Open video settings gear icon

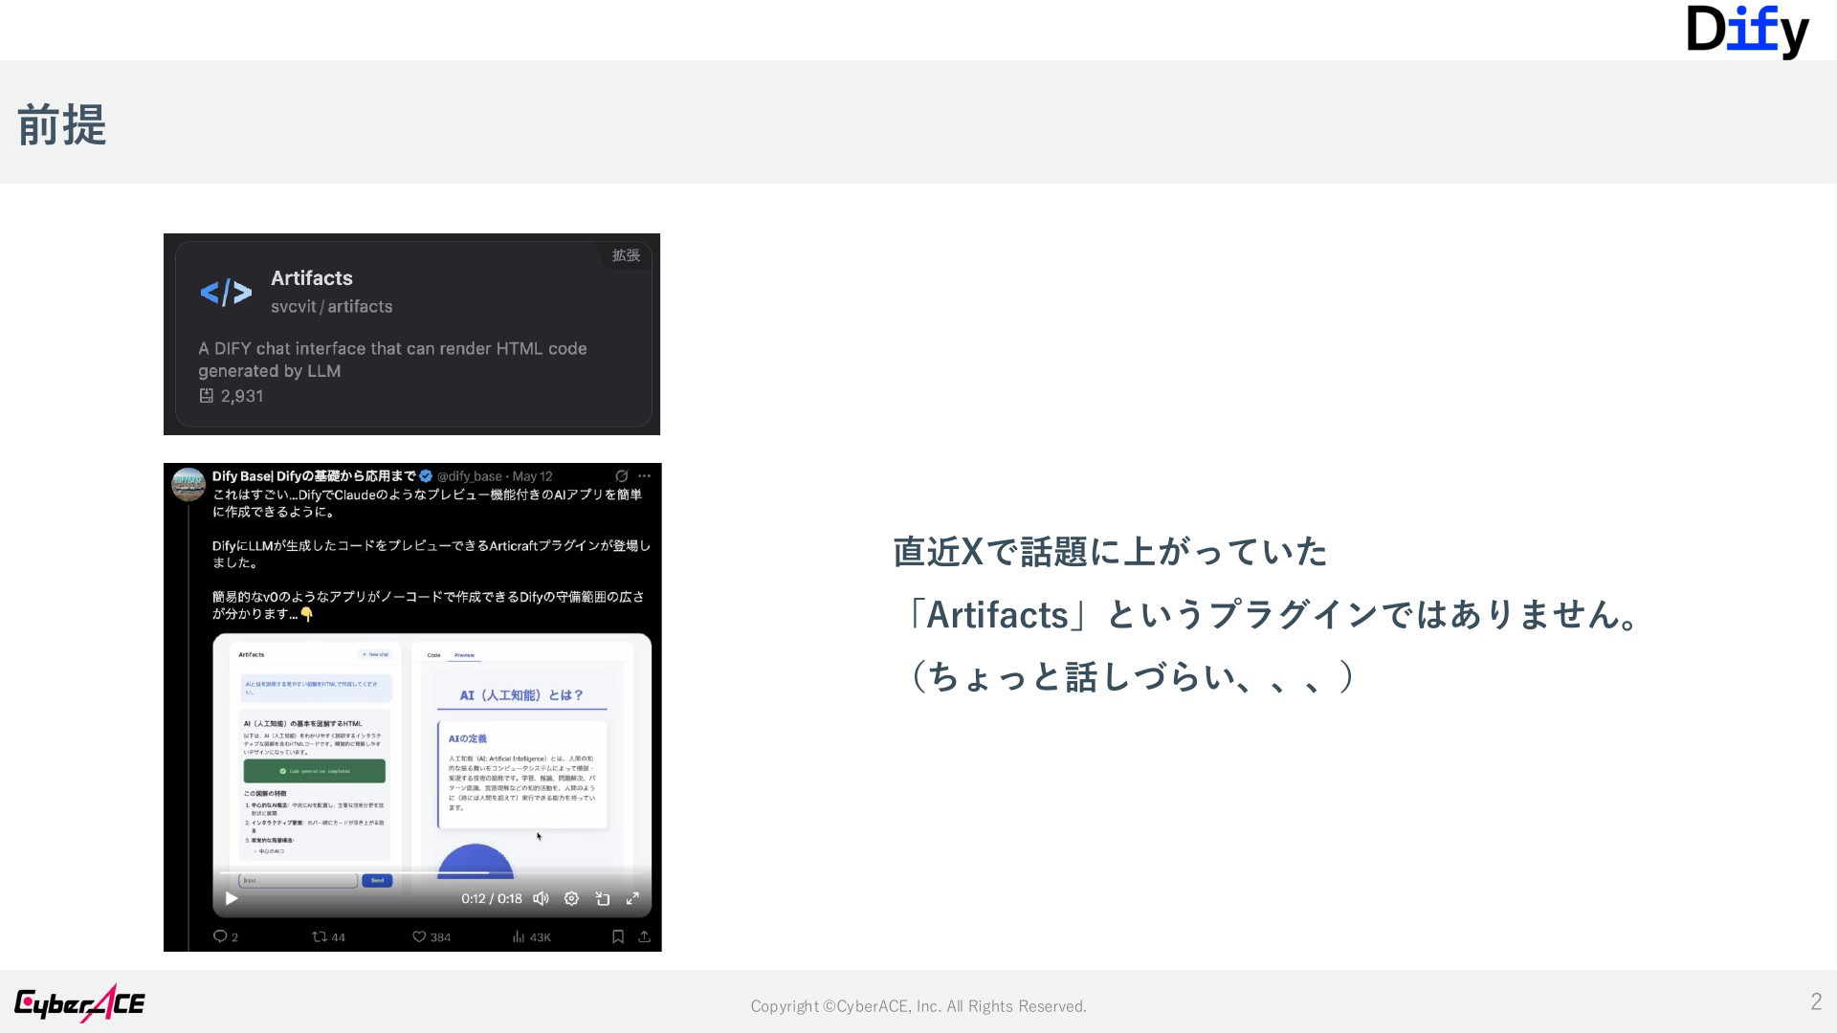(x=571, y=899)
